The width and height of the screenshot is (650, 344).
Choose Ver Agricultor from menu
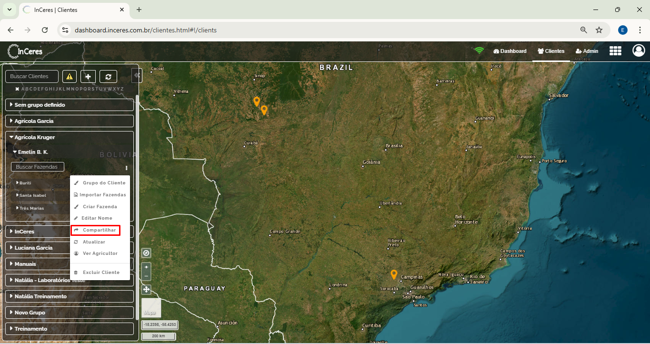pos(100,253)
